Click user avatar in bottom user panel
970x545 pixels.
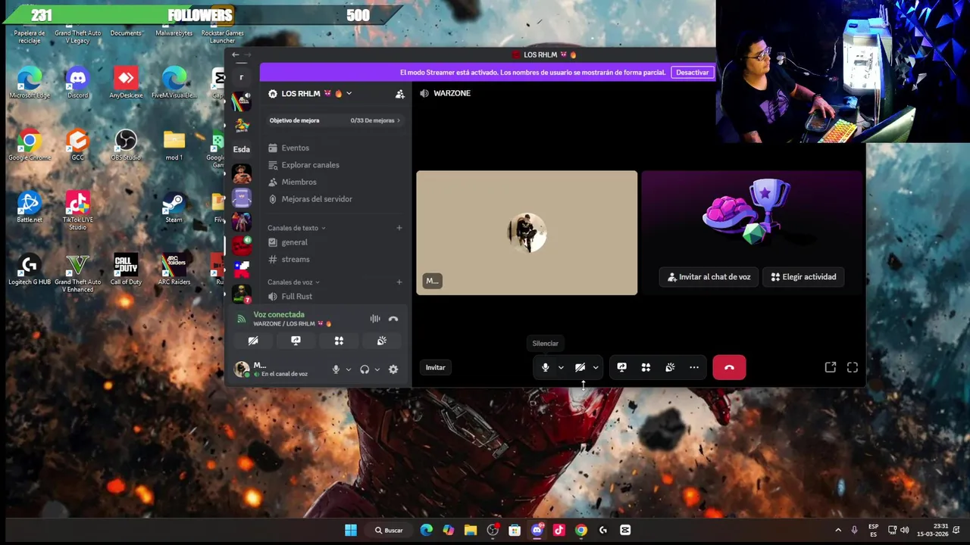pos(242,369)
